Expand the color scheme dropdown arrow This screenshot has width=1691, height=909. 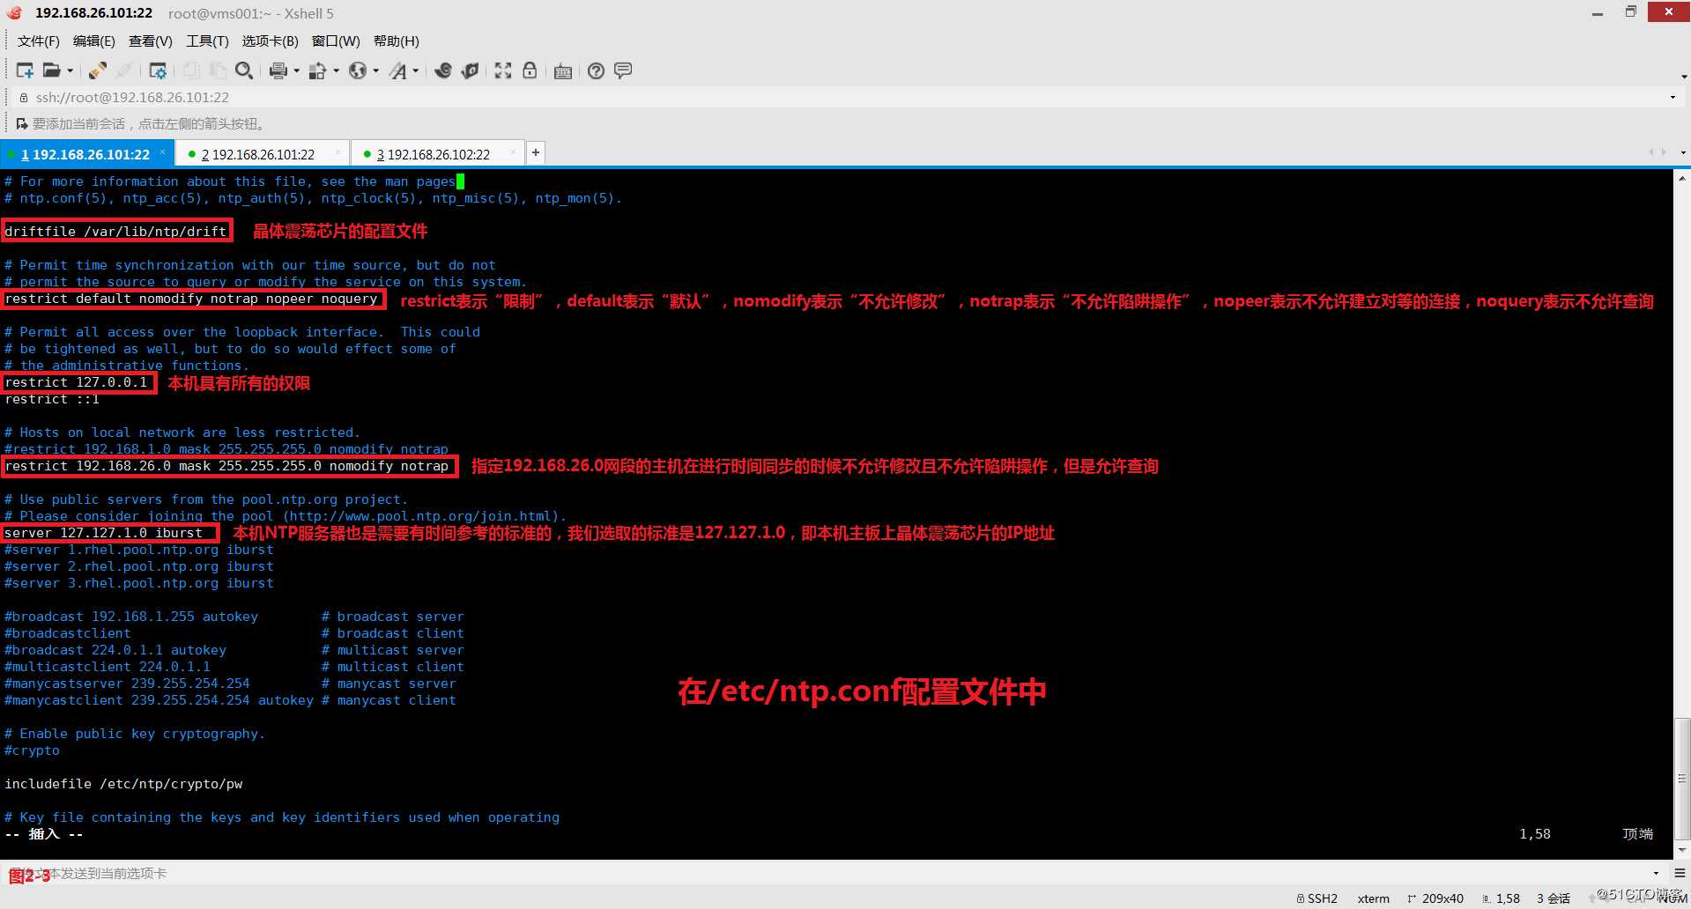pos(336,70)
